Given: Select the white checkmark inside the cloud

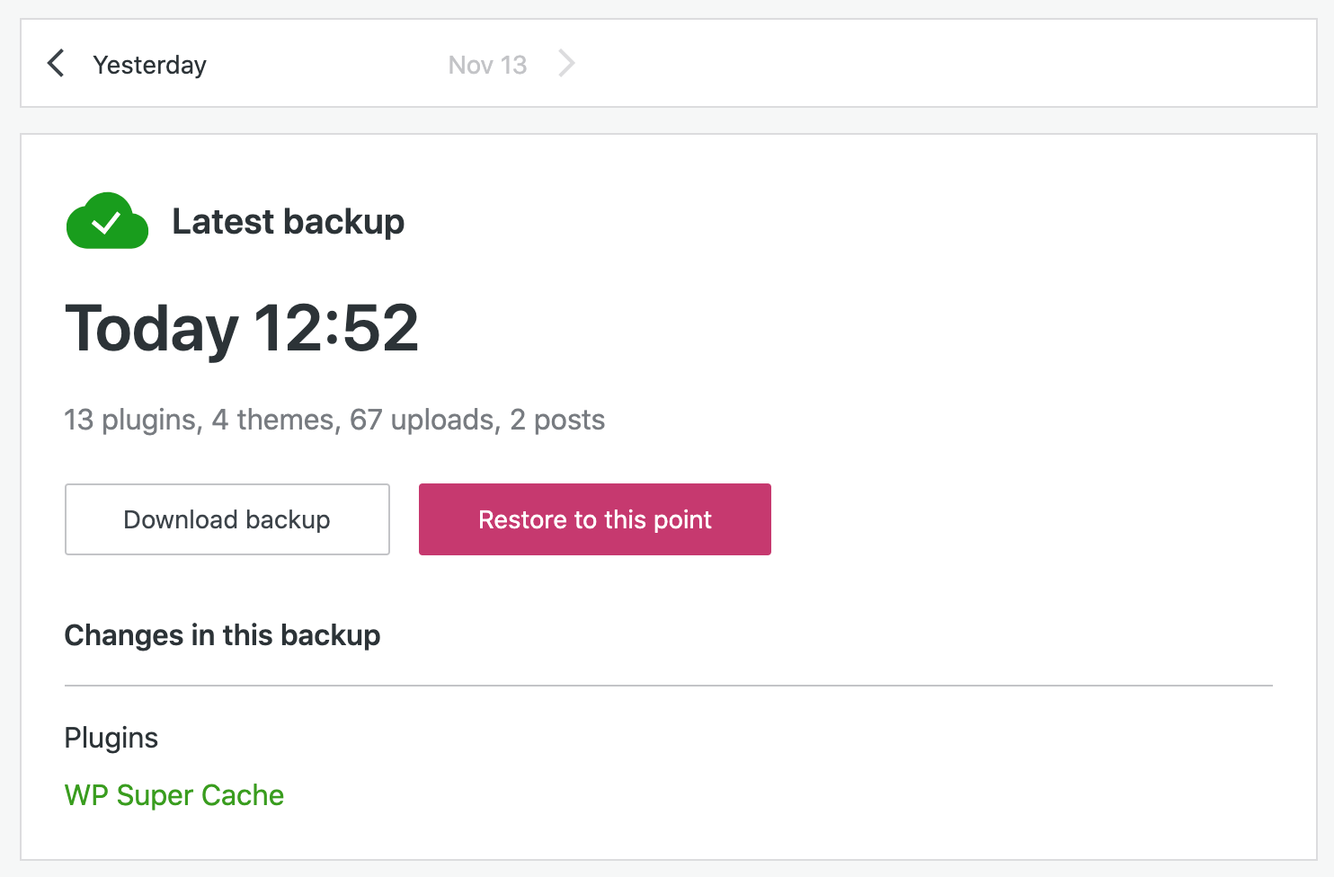Looking at the screenshot, I should (x=110, y=224).
